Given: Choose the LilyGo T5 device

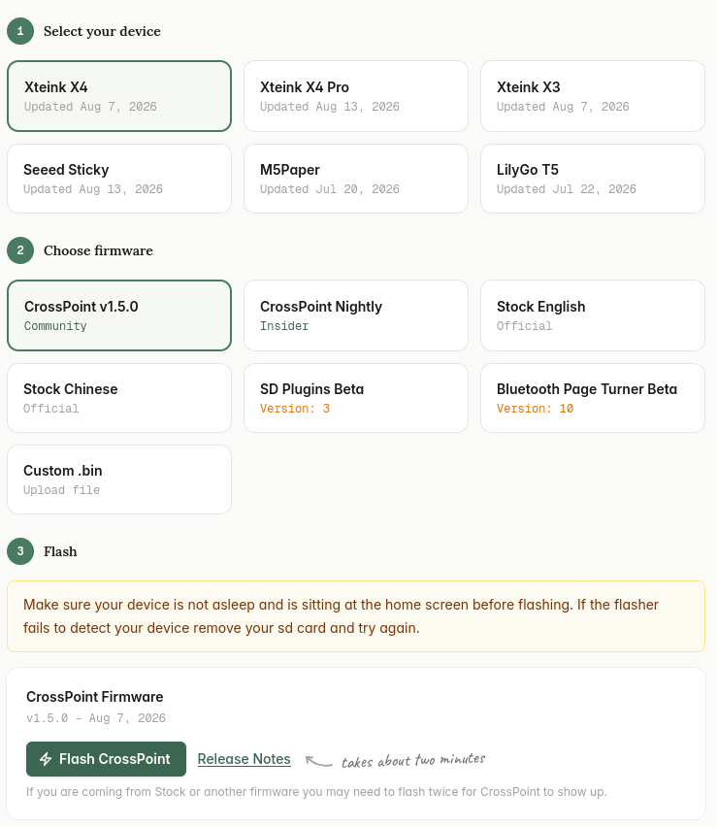Looking at the screenshot, I should 593,179.
